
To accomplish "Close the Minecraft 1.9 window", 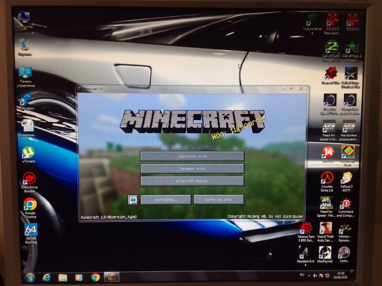I will point(301,88).
